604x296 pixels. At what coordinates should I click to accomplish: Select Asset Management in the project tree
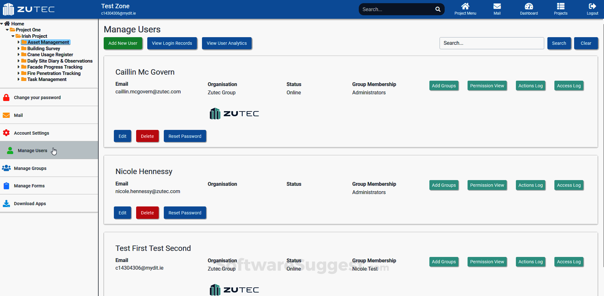tap(47, 42)
